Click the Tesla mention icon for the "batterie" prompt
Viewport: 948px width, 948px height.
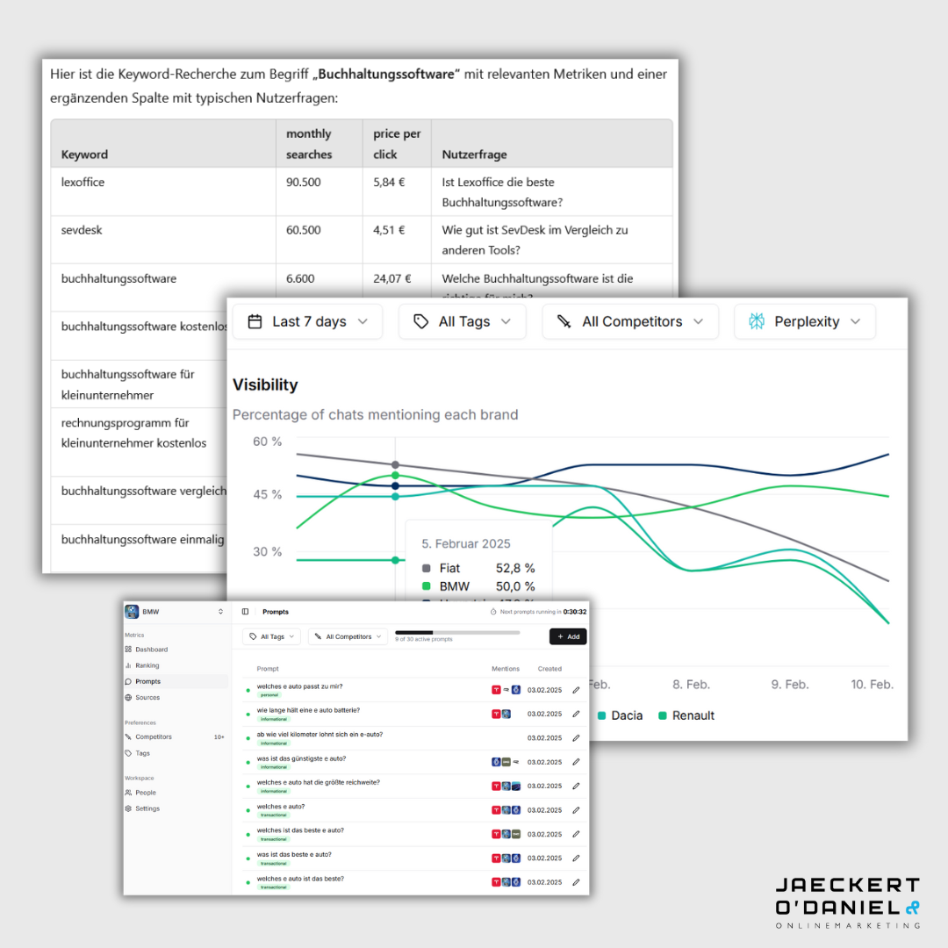(x=496, y=714)
